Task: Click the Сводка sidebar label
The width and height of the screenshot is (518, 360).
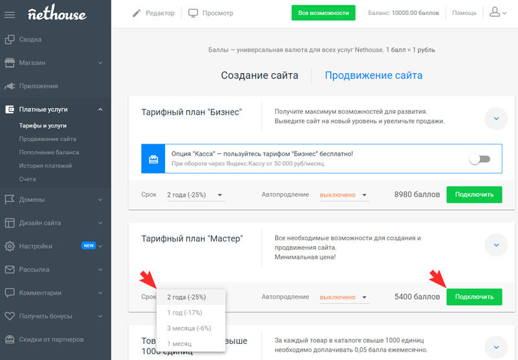Action: tap(30, 39)
